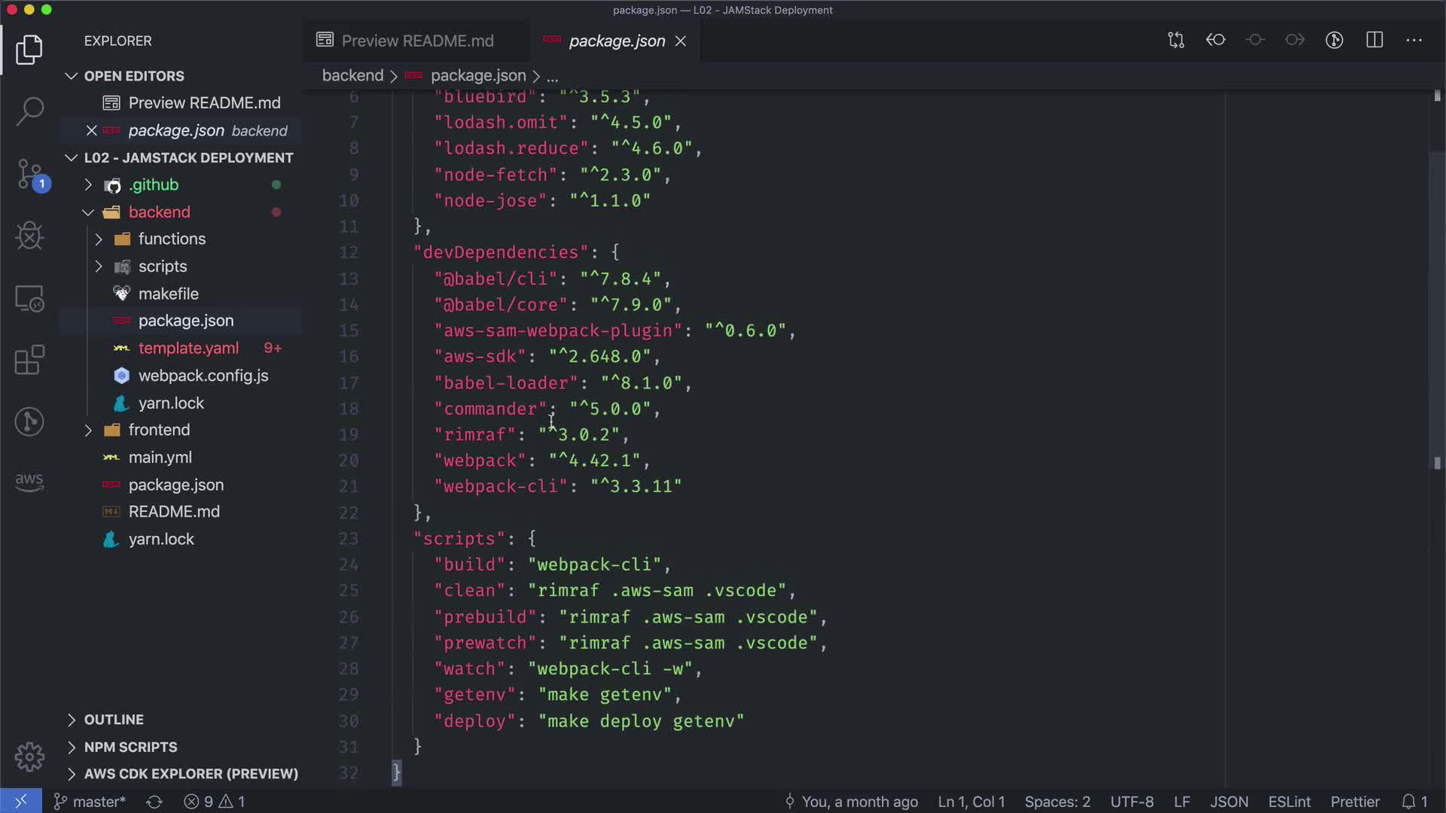Open AWS Explorer in activity bar
1446x813 pixels.
click(x=29, y=482)
